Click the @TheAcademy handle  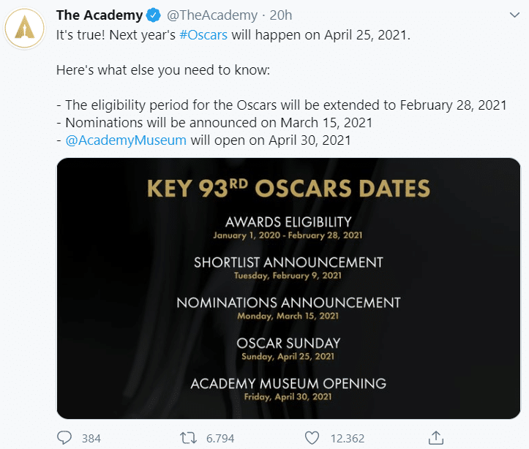pos(211,15)
